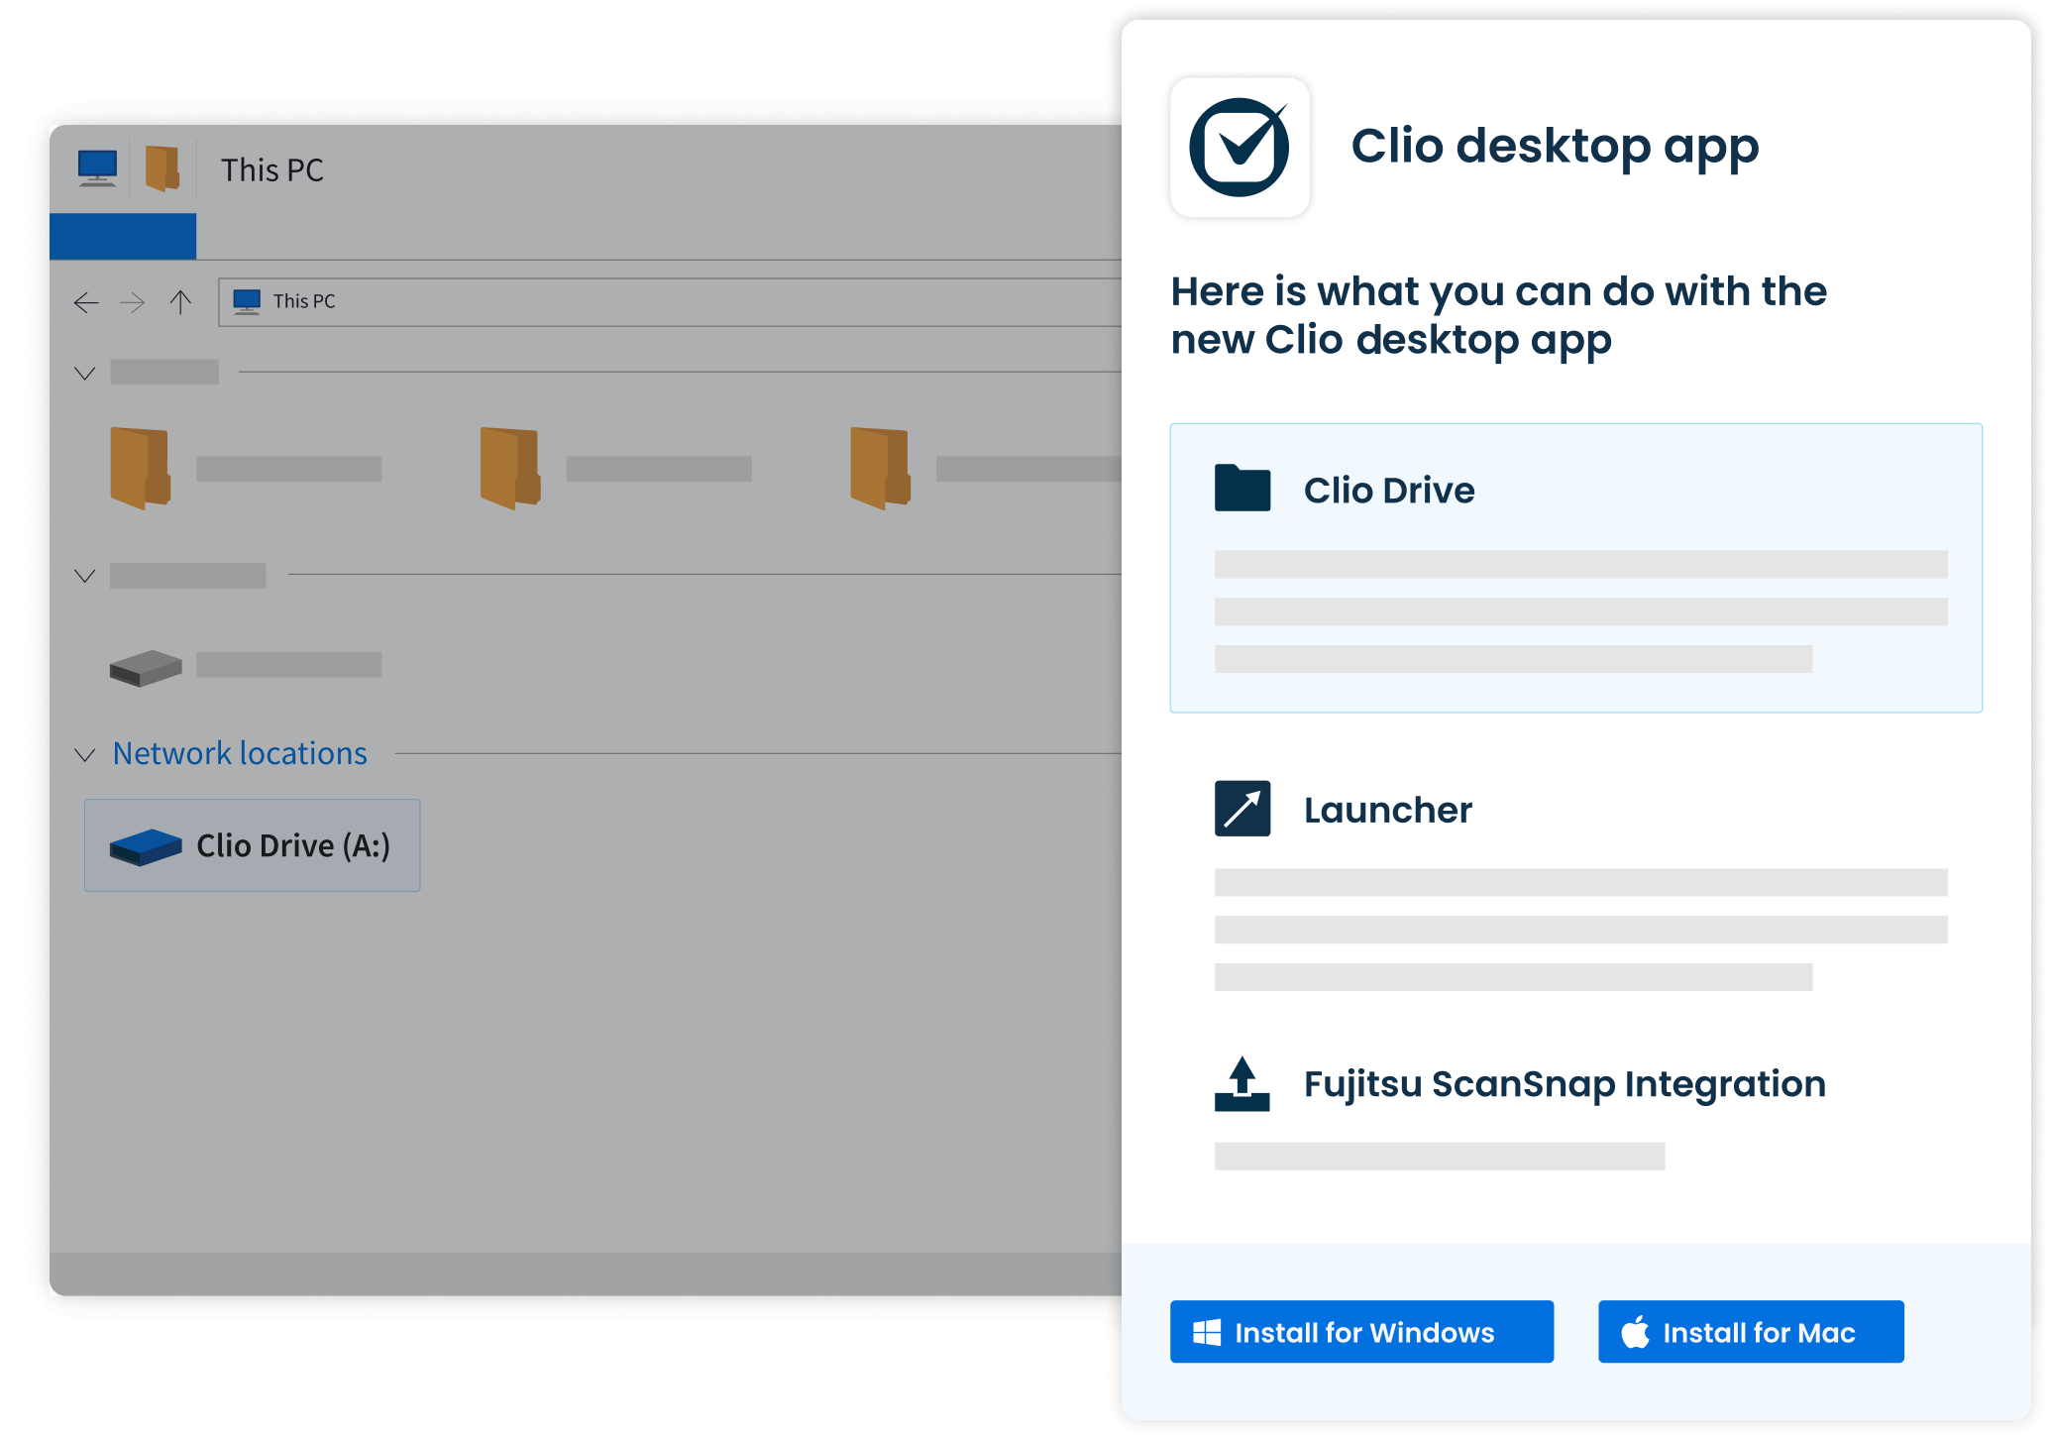
Task: Collapse the Network locations section
Action: 85,755
